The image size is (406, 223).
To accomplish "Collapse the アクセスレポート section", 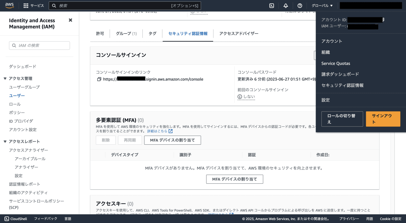I will [x=5, y=142].
